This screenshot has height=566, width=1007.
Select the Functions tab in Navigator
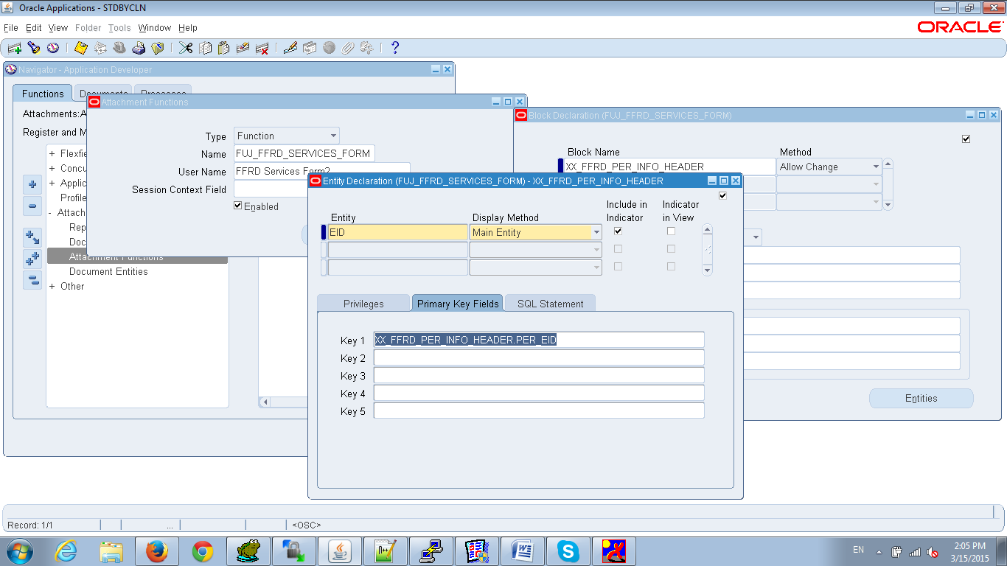(x=43, y=94)
